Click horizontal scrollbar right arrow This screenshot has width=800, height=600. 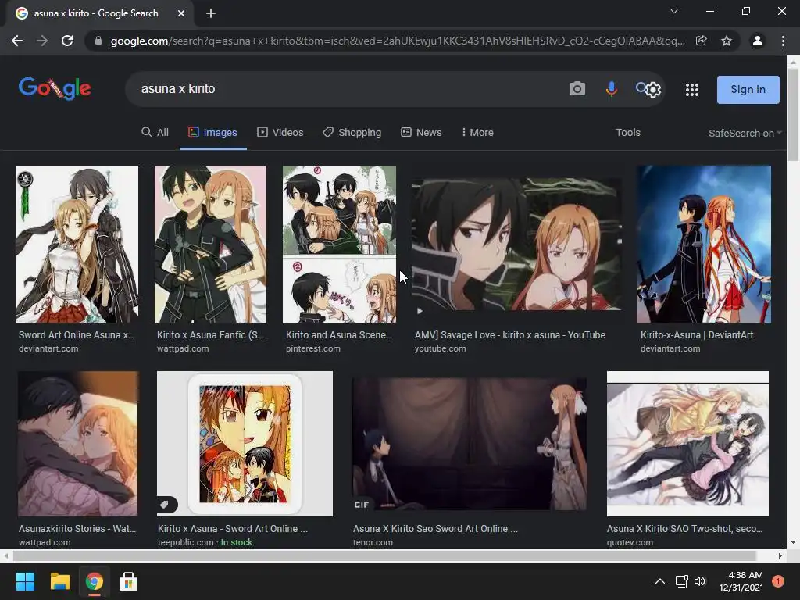click(x=780, y=555)
